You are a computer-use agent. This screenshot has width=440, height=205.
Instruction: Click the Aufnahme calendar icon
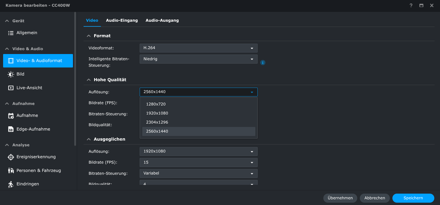click(x=11, y=116)
